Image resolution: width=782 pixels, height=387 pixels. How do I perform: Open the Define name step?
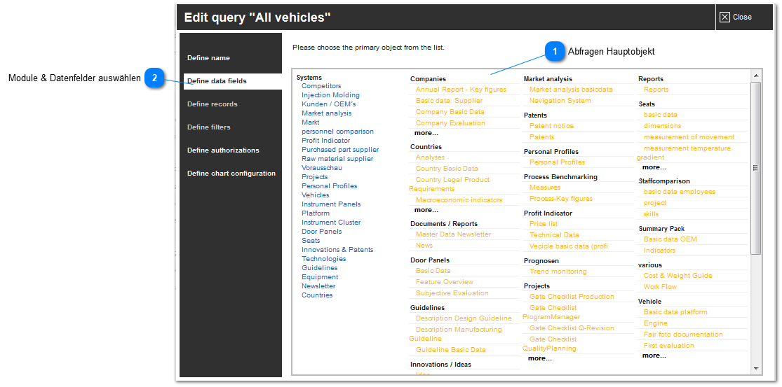[208, 57]
